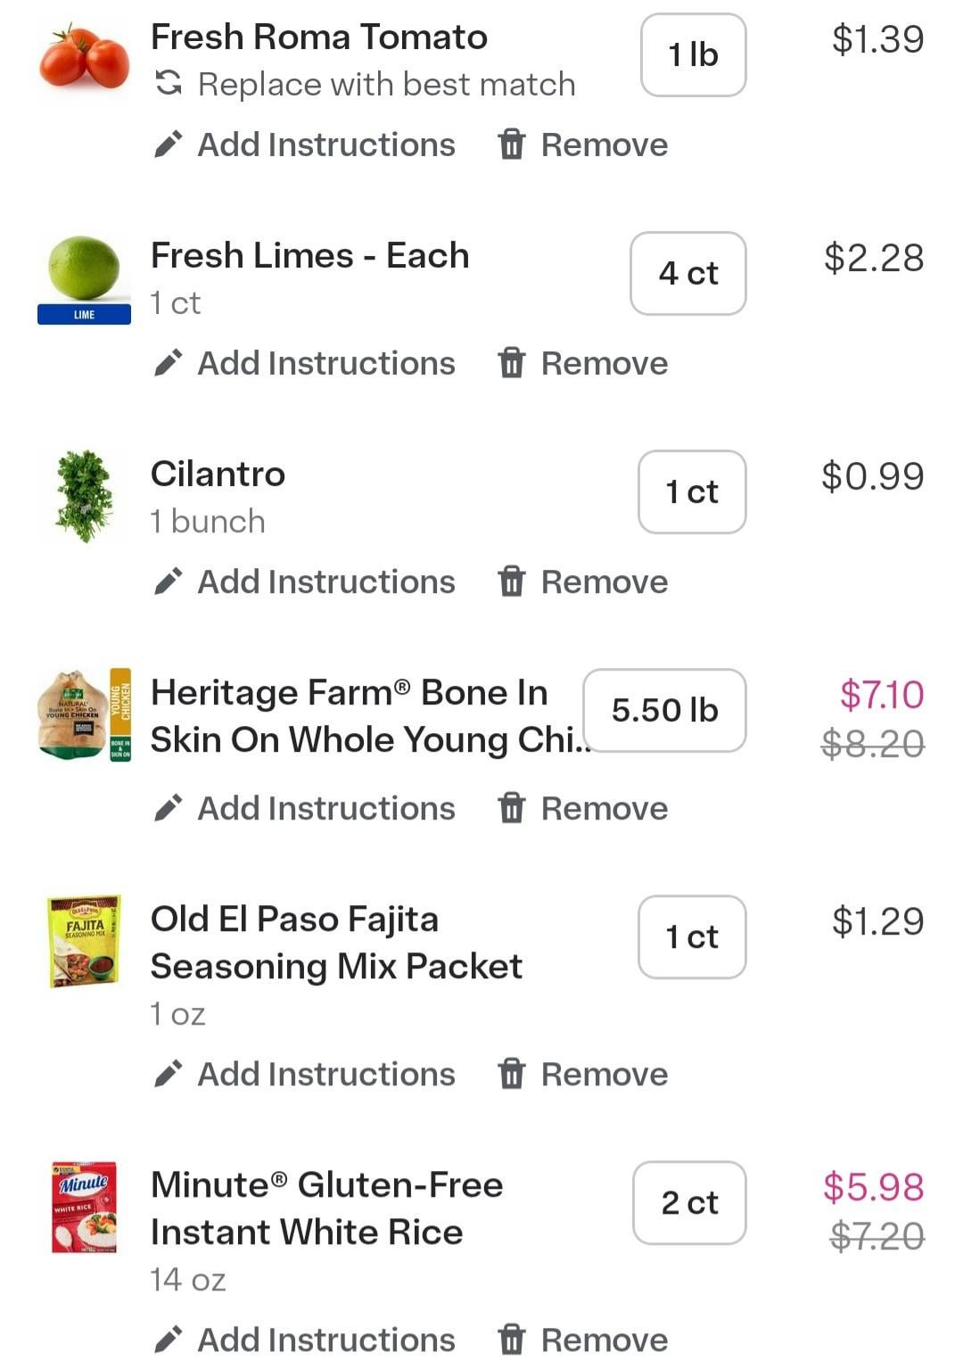Image resolution: width=963 pixels, height=1369 pixels.
Task: Open the 4 ct quantity selector for limes
Action: tap(687, 273)
